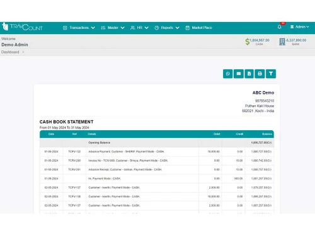Click the Ref column header

[x=74, y=134]
